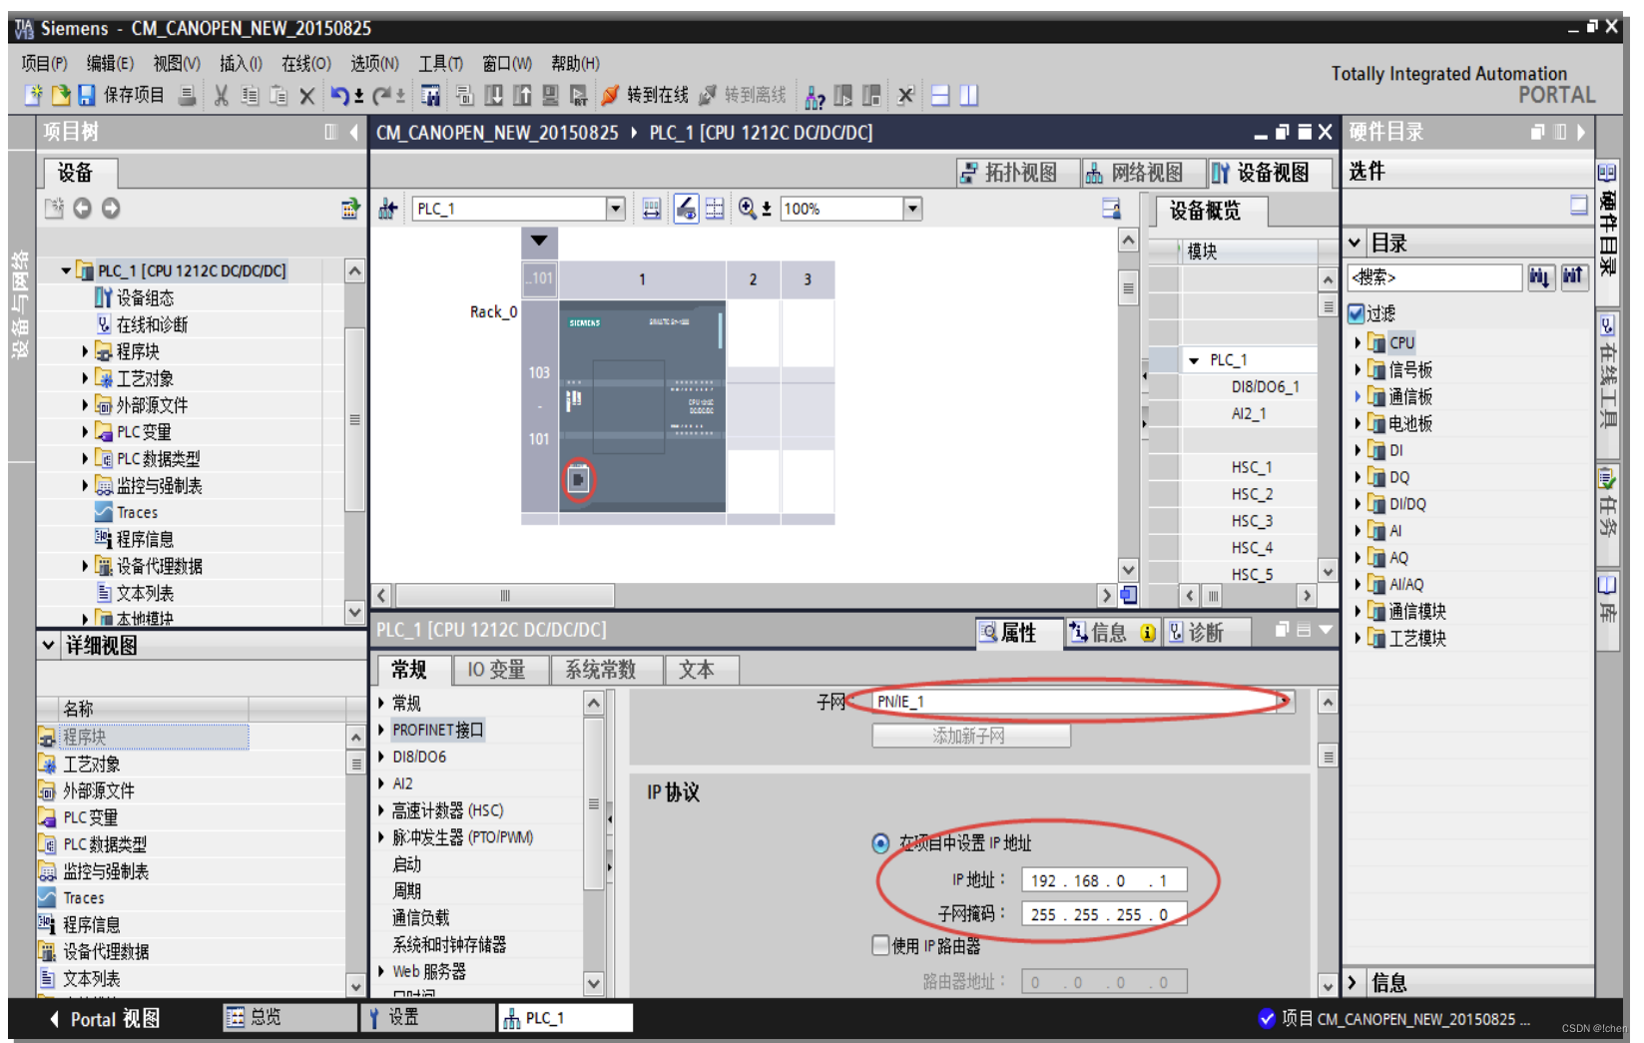The height and width of the screenshot is (1043, 1644).
Task: Click the 保存项目 save icon
Action: click(87, 95)
